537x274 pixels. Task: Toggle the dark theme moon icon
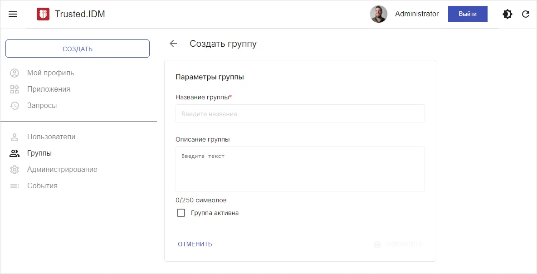[x=507, y=14]
